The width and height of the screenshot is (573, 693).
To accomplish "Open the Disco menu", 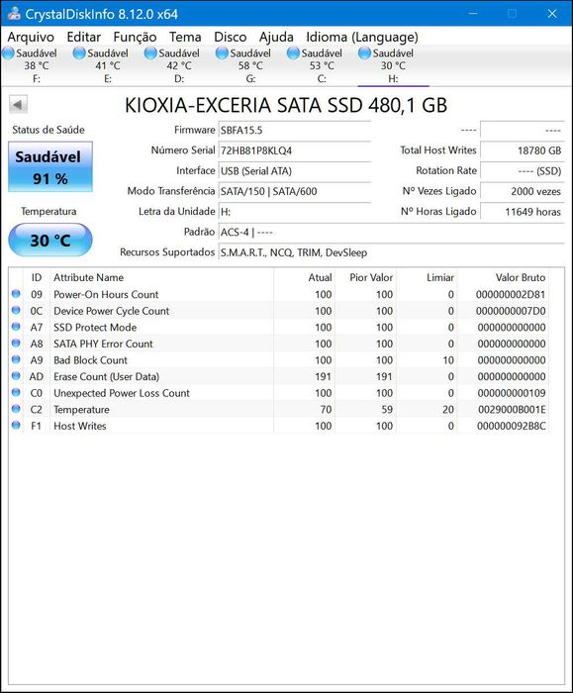I will coord(231,38).
